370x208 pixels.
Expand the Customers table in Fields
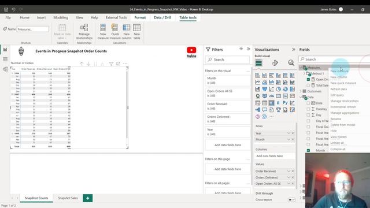(x=301, y=91)
